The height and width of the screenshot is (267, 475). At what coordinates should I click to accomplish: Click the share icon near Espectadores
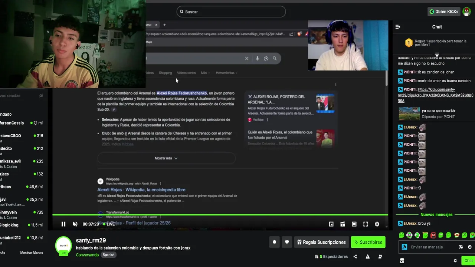tap(355, 257)
